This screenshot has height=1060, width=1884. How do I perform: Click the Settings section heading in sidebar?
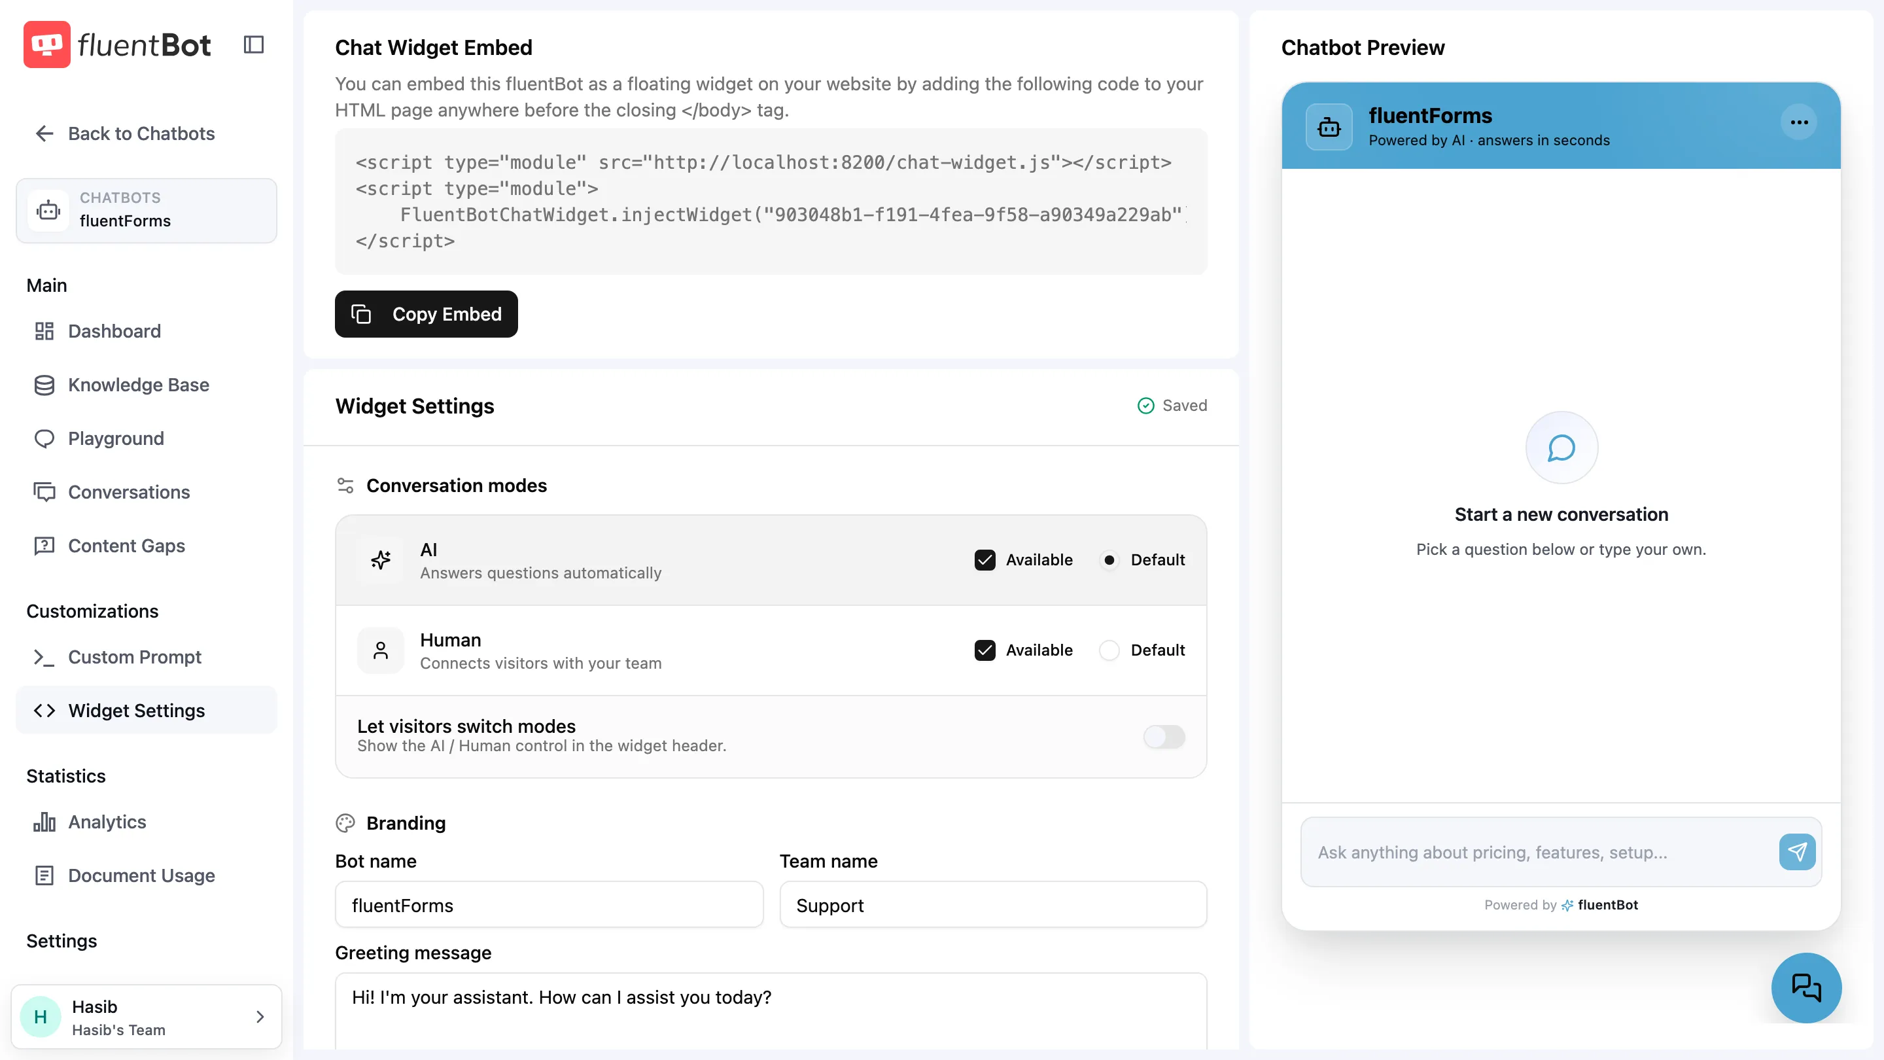[x=62, y=941]
